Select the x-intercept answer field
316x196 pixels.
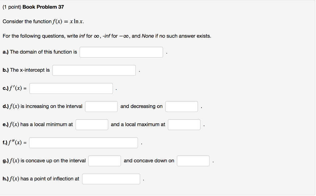94,70
